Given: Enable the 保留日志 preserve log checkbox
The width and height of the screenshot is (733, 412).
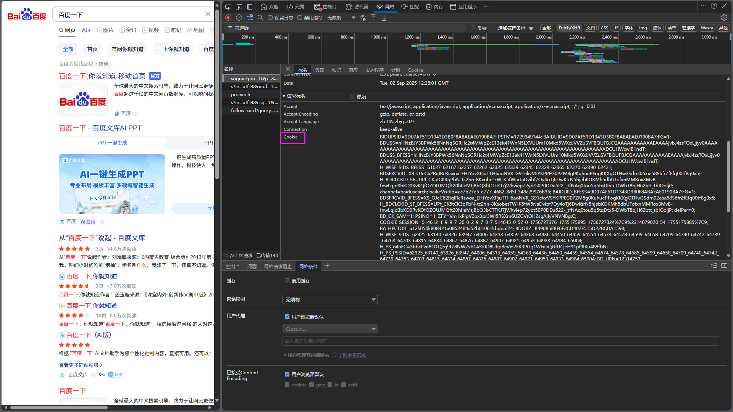Looking at the screenshot, I should [x=270, y=18].
